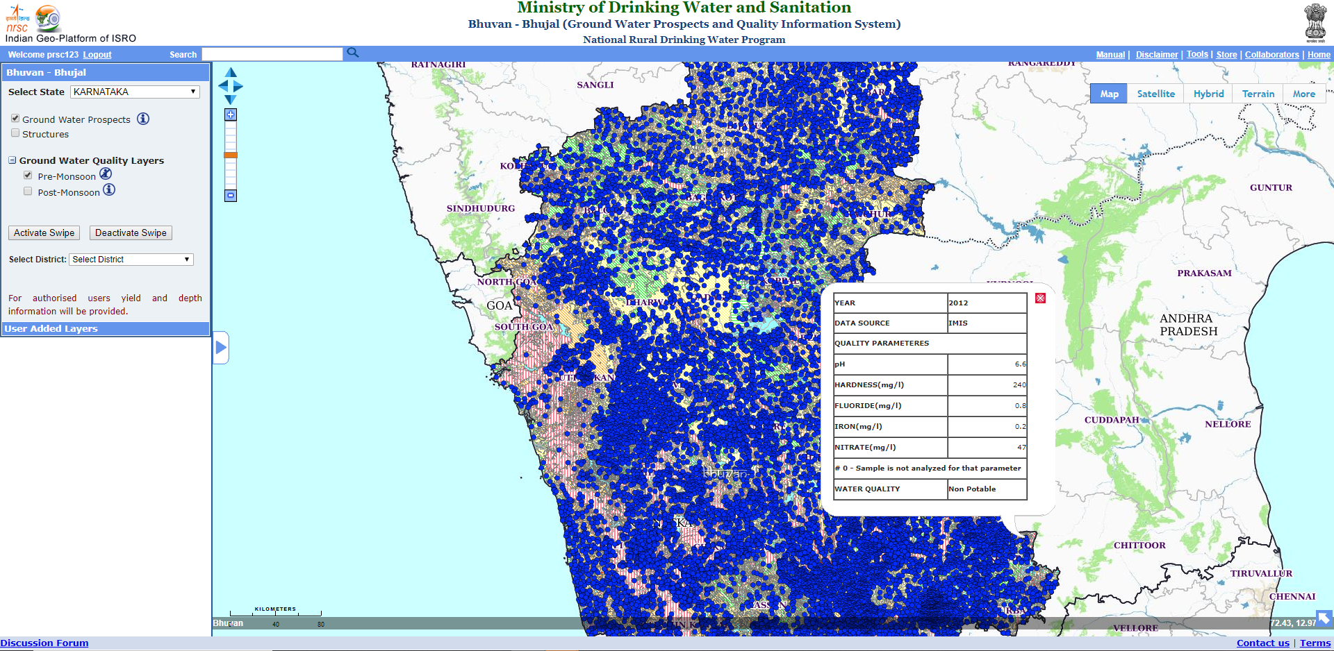Toggle Ground Water Prospects checkbox

[15, 118]
